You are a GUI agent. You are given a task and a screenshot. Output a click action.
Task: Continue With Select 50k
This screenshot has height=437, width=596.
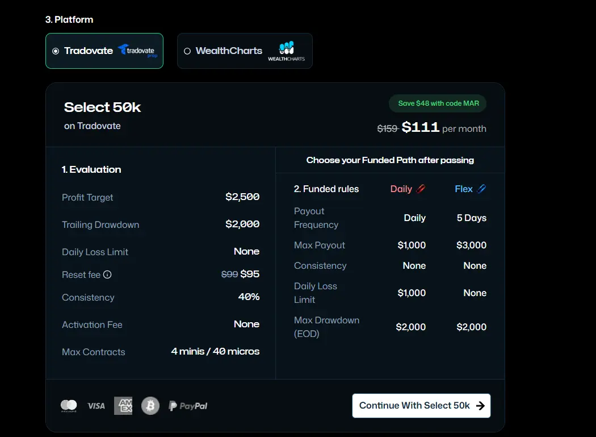(421, 406)
